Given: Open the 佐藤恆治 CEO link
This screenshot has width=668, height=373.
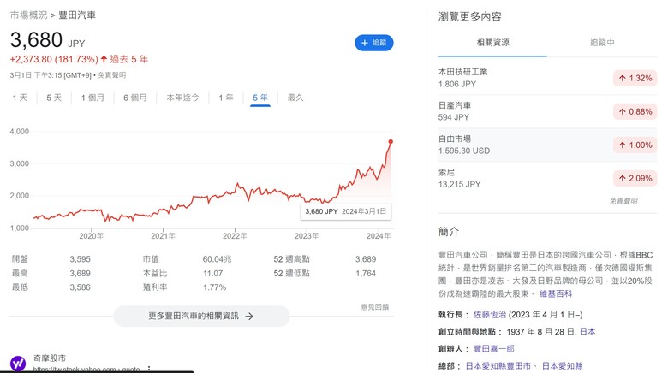Looking at the screenshot, I should [490, 315].
